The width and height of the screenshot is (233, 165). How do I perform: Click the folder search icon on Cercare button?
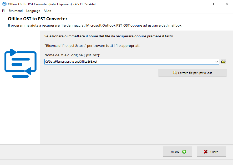click(x=175, y=73)
